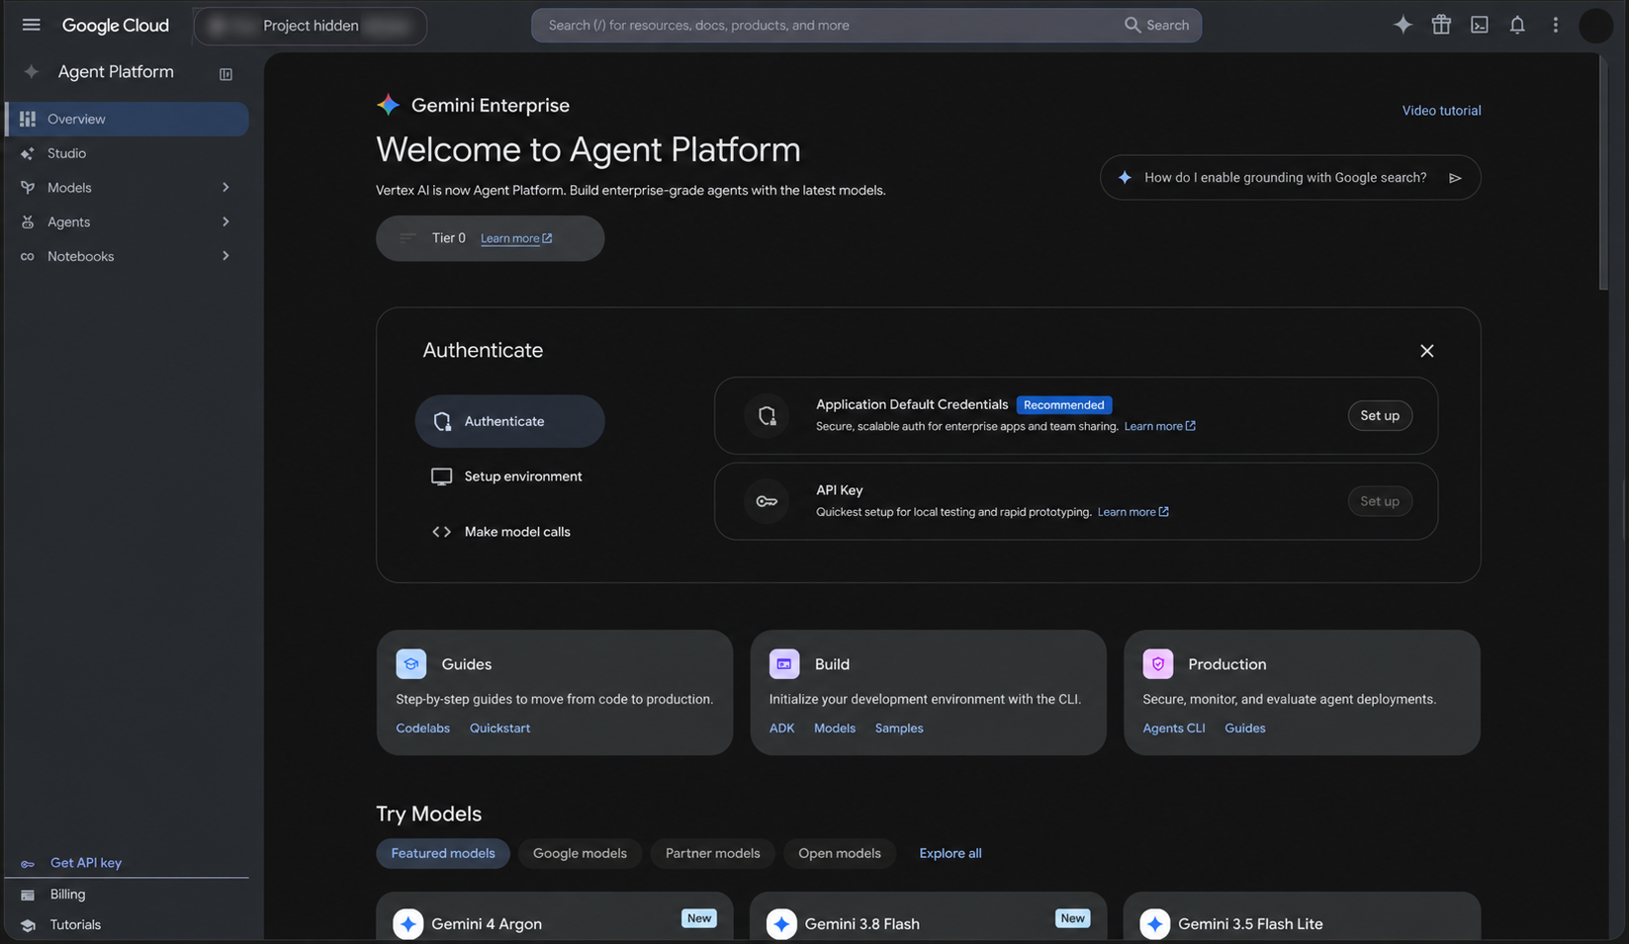1629x944 pixels.
Task: Switch to Partner models tab
Action: pos(712,853)
